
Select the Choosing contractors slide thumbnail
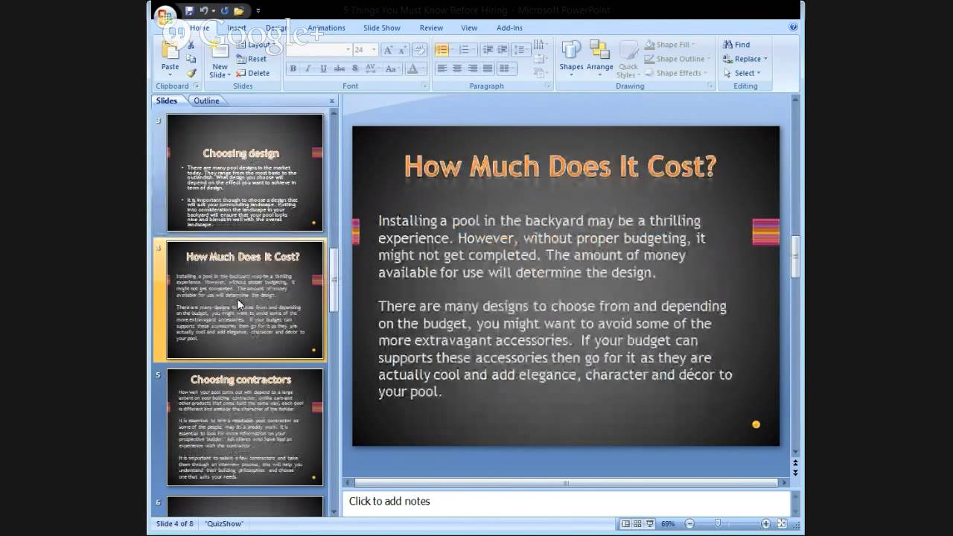click(245, 427)
